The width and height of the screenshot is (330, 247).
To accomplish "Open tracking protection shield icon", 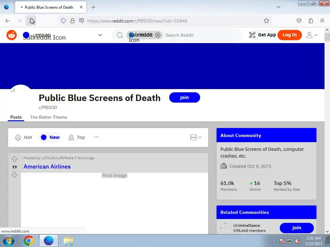I will 63,21.
